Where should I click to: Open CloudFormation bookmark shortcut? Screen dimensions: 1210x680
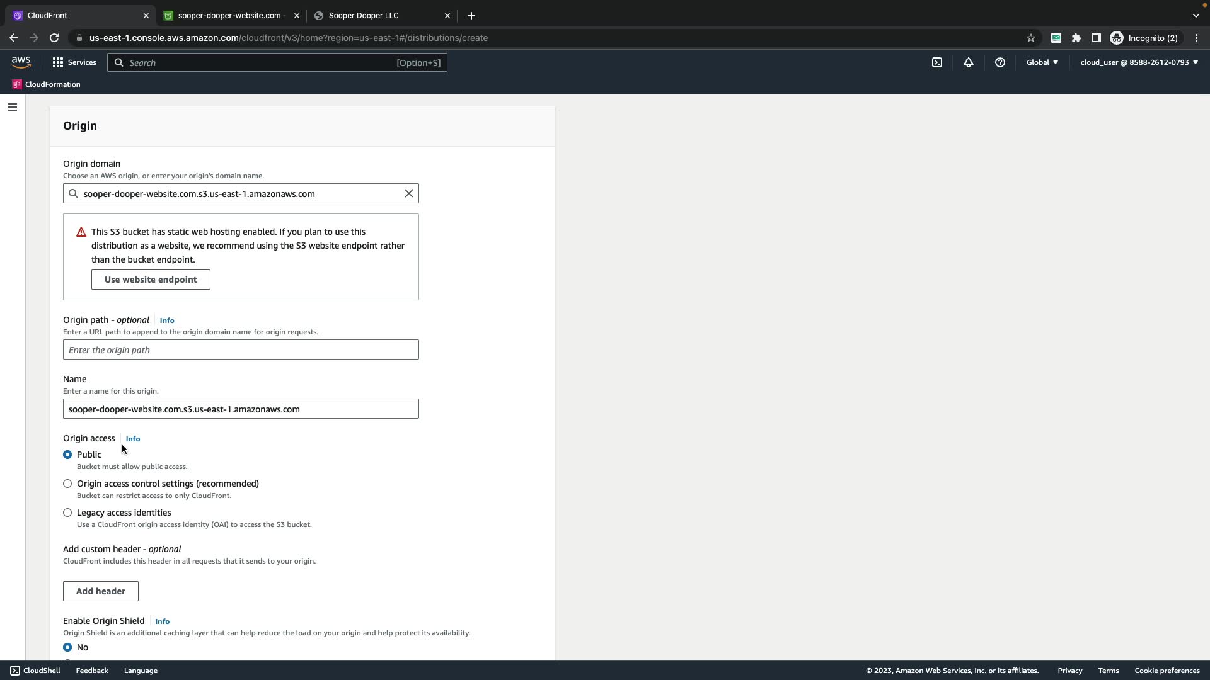pos(47,84)
